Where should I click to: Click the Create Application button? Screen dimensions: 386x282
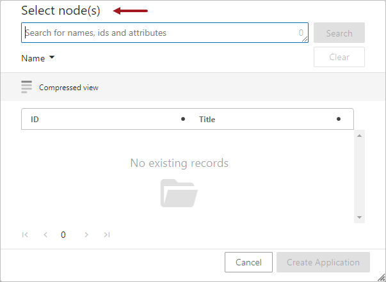[323, 262]
